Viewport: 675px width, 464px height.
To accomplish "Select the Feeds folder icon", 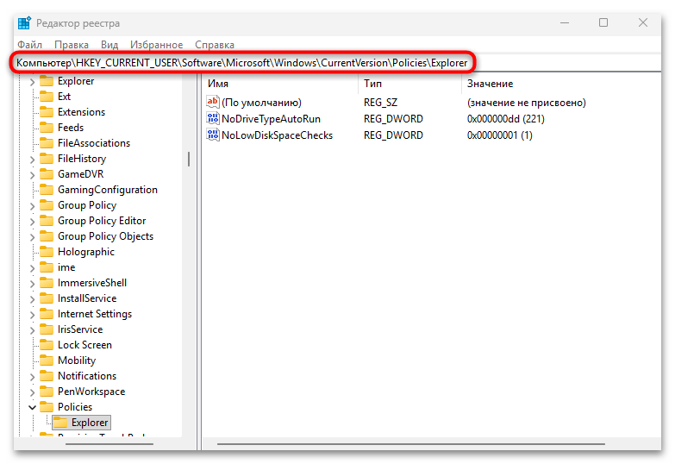I will pyautogui.click(x=47, y=128).
